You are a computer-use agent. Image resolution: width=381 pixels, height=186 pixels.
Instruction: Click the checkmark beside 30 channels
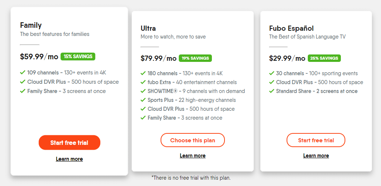tap(272, 73)
